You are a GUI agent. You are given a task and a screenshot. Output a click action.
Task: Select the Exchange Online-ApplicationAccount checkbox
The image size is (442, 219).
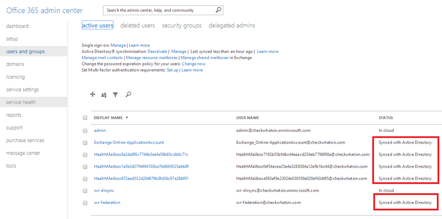(x=85, y=143)
